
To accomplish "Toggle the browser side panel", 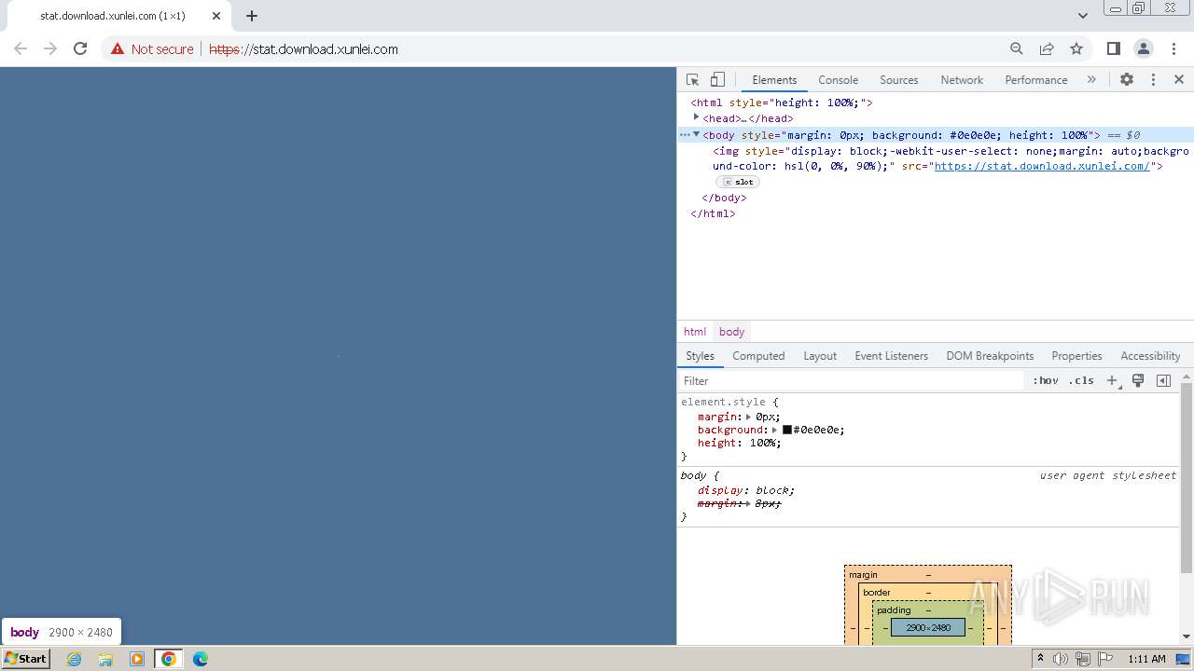I will pyautogui.click(x=1113, y=48).
